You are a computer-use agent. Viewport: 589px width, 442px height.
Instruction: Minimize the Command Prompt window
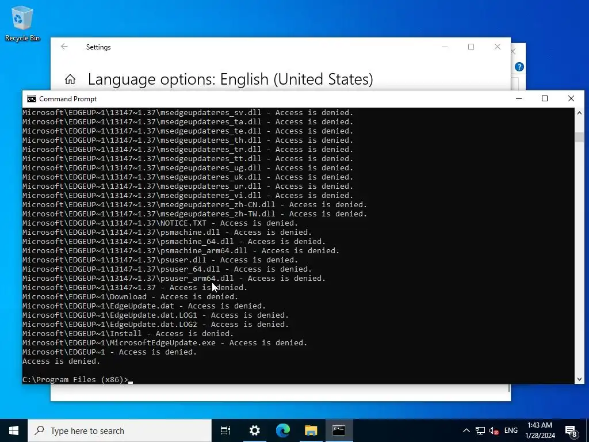click(519, 98)
